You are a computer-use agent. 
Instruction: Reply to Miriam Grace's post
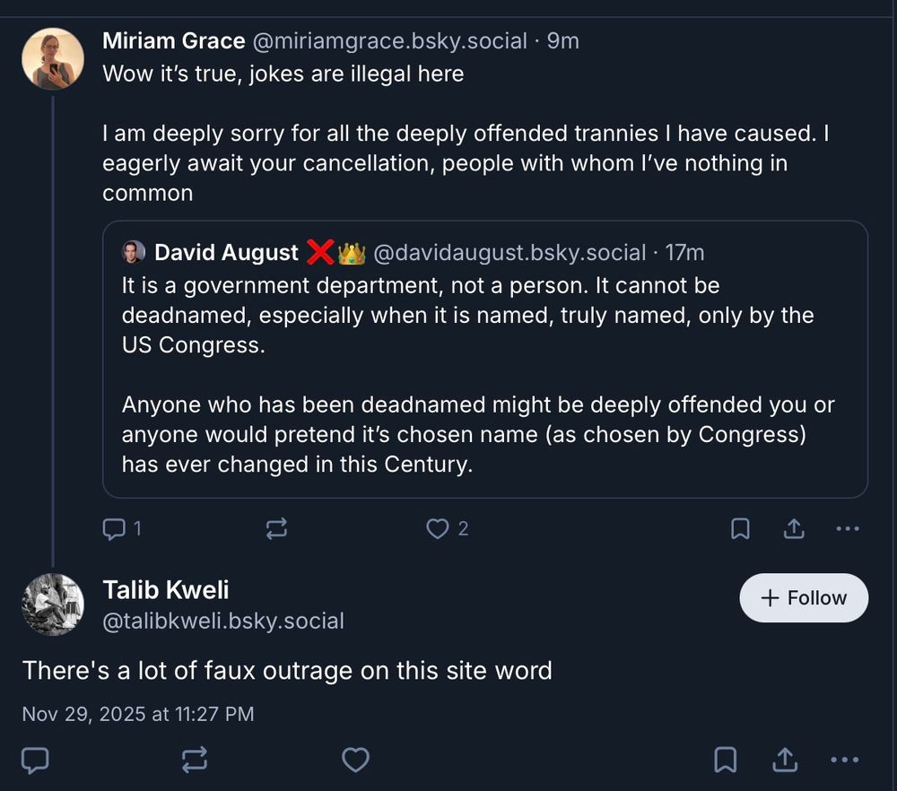pos(114,529)
